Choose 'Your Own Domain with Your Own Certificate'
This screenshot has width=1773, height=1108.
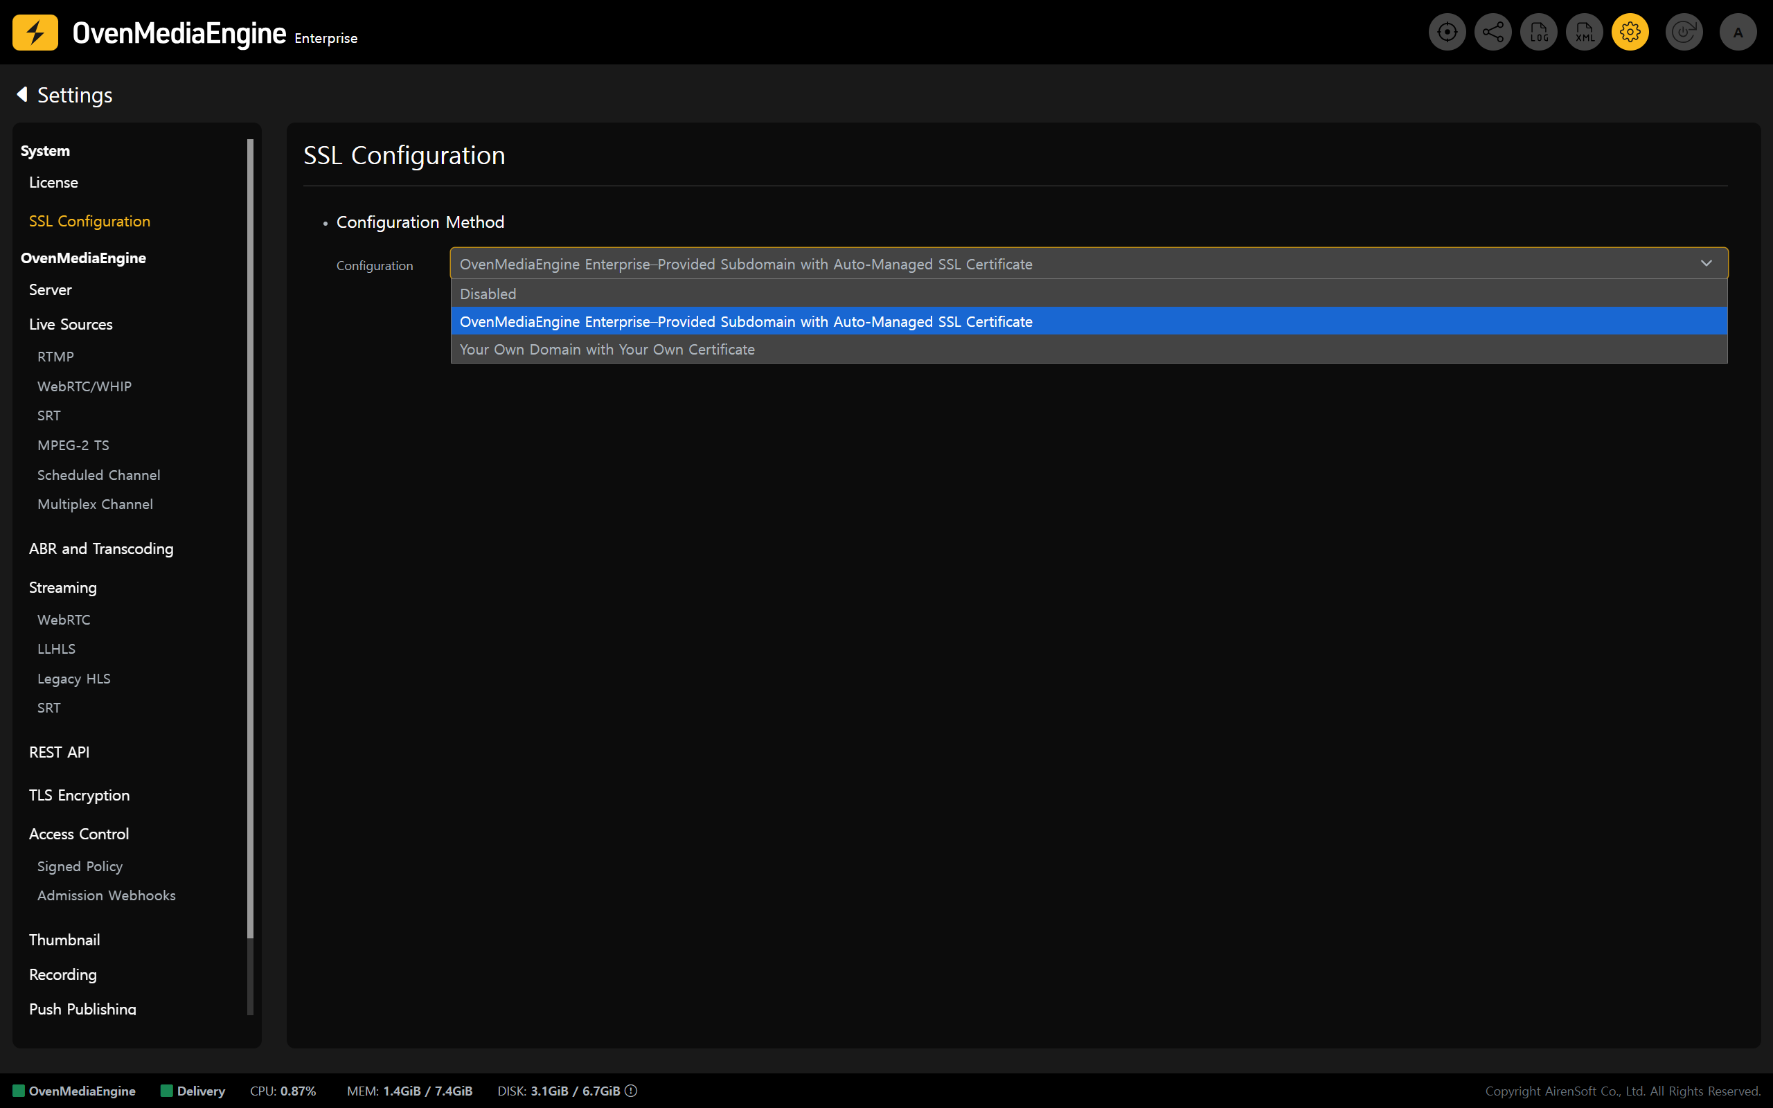pyautogui.click(x=607, y=350)
